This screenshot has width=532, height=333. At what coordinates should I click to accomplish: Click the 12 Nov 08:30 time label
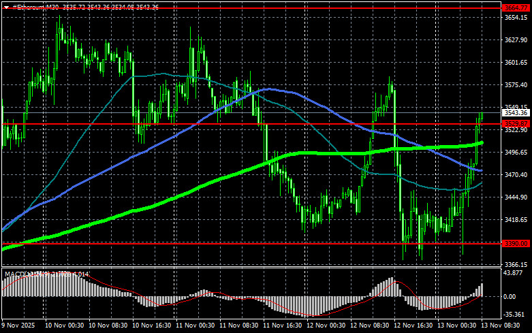[x=369, y=326]
